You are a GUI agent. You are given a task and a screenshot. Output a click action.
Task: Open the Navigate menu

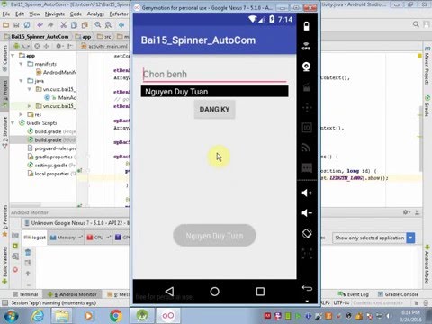click(x=55, y=13)
